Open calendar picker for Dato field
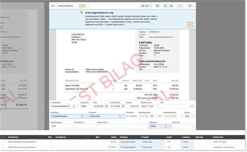The height and width of the screenshot is (152, 247). pyautogui.click(x=106, y=106)
